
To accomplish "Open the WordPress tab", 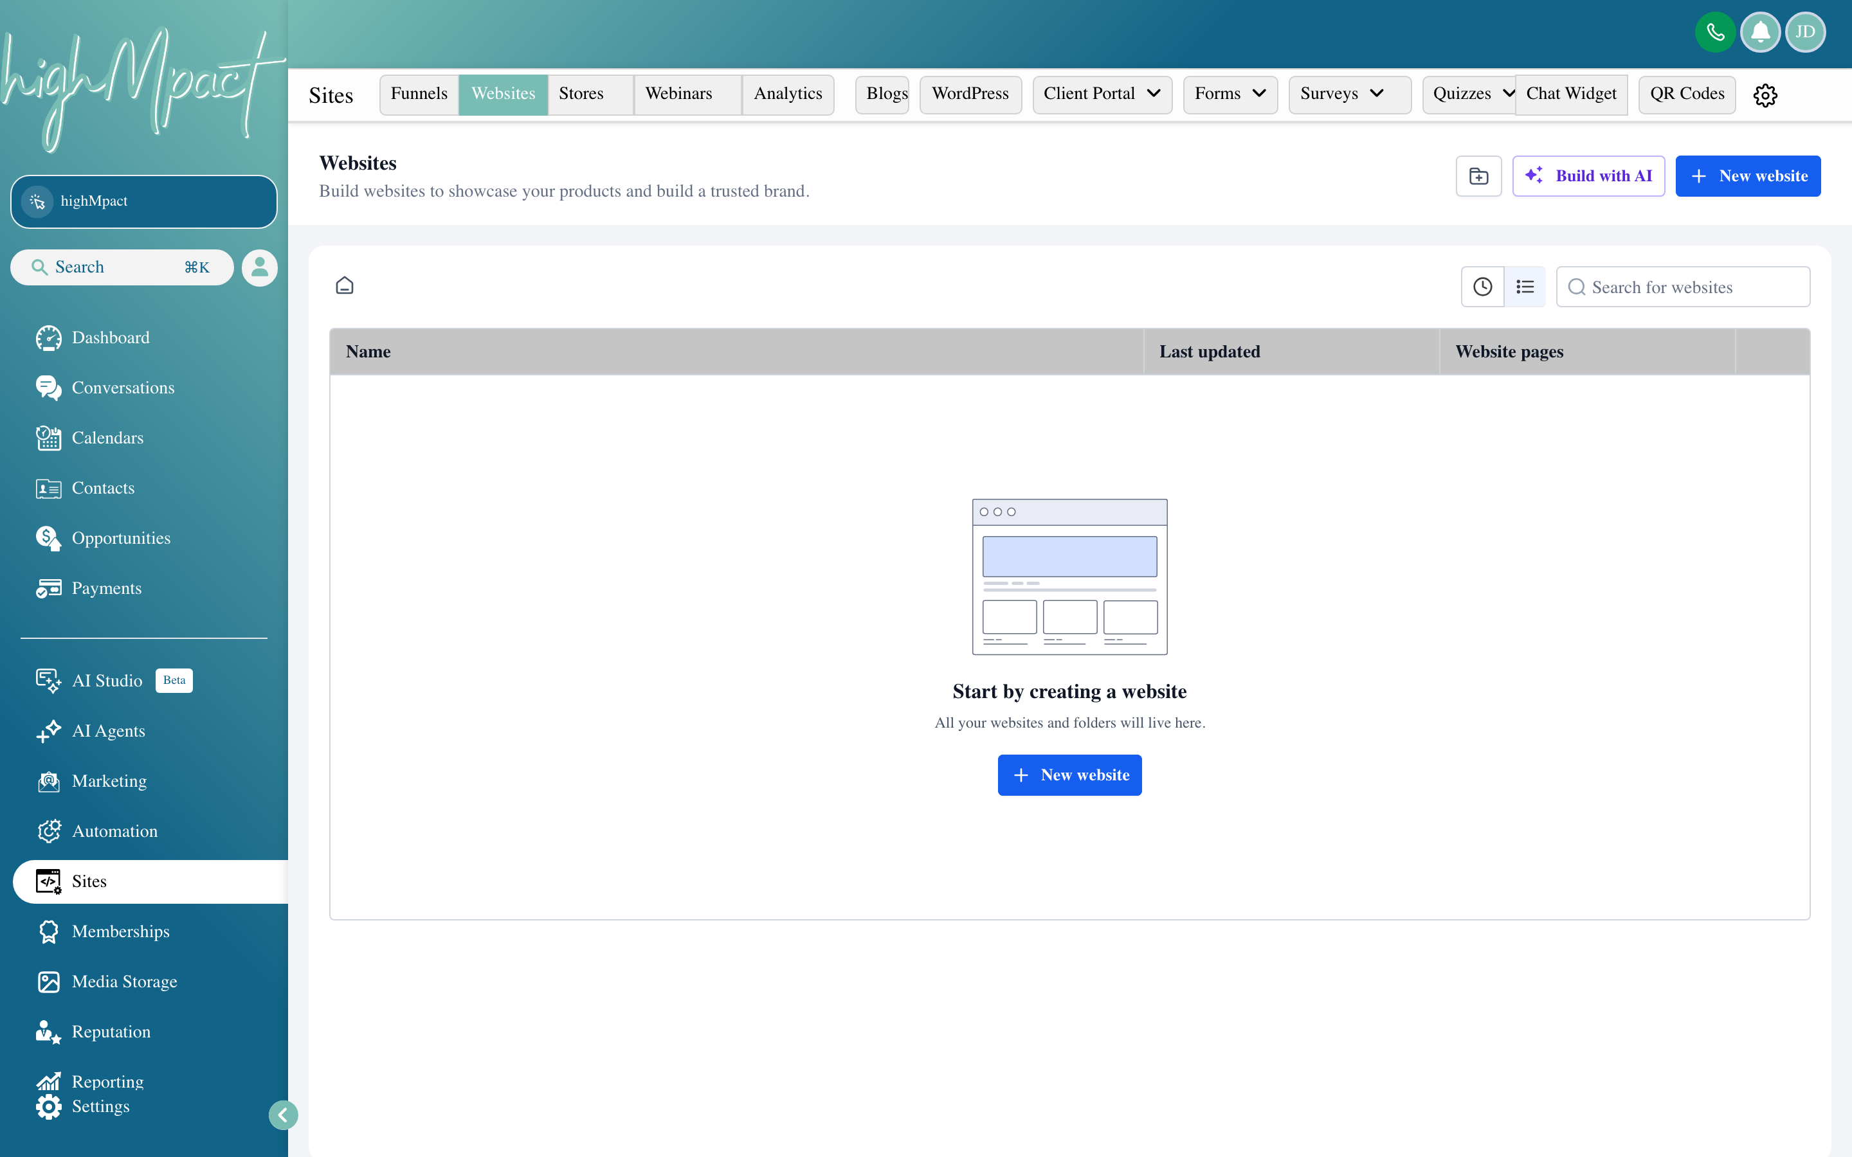I will tap(970, 94).
